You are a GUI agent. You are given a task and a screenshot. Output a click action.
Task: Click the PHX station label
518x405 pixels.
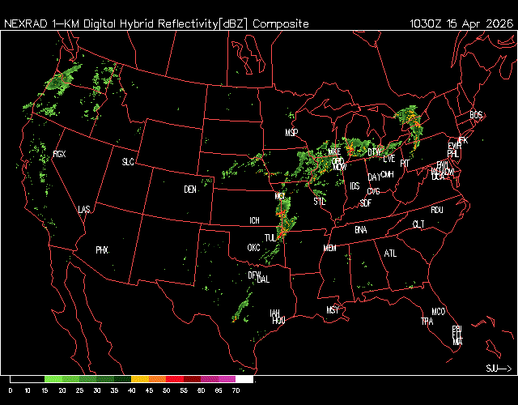[x=102, y=250]
